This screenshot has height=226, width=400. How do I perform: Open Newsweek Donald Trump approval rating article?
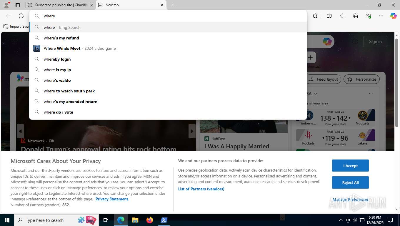point(99,149)
